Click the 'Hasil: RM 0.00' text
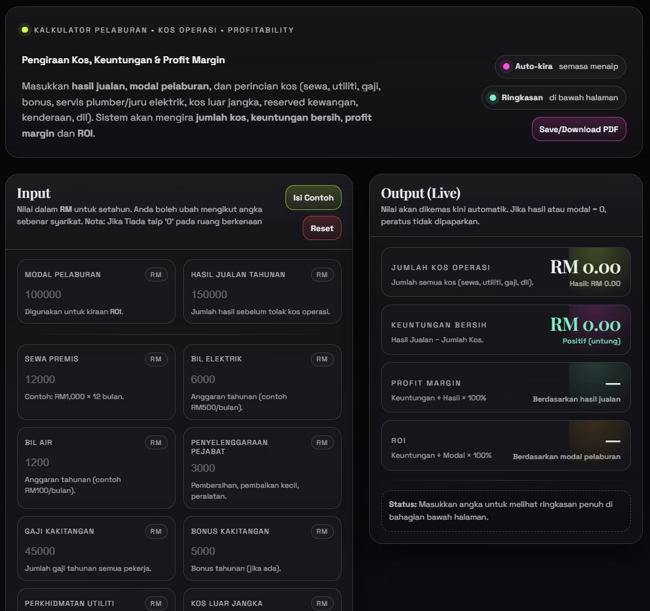The height and width of the screenshot is (611, 650). tap(595, 283)
